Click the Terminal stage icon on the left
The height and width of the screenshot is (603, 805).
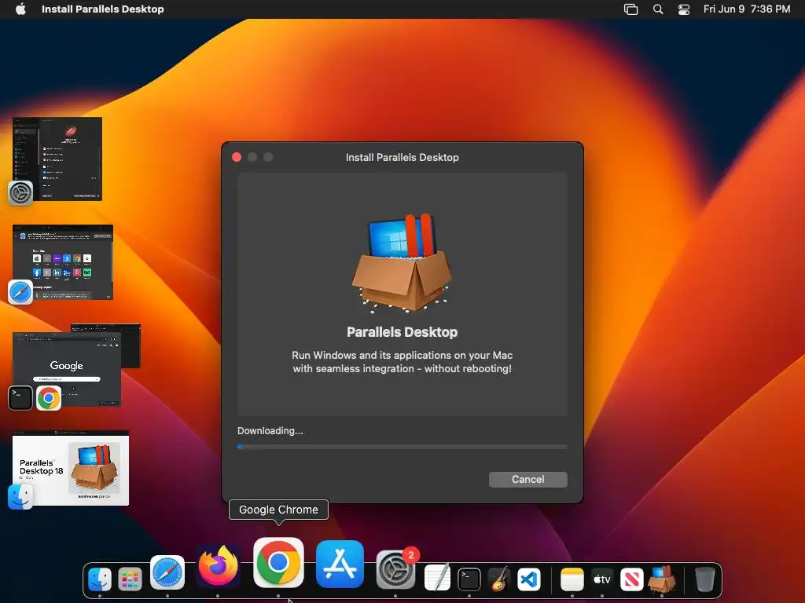click(x=20, y=398)
